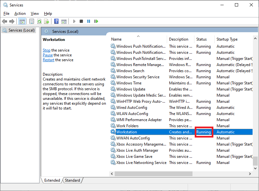259x191 pixels.
Task: Click the Back arrow toolbar icon
Action: (4, 21)
